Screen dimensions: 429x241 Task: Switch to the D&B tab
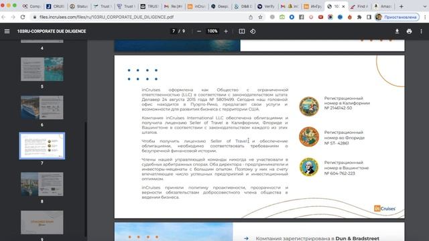pyautogui.click(x=243, y=6)
